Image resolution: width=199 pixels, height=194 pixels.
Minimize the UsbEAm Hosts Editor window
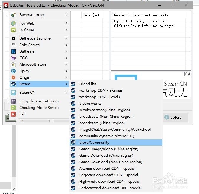click(x=159, y=5)
